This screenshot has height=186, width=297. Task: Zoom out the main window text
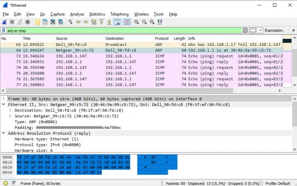pyautogui.click(x=144, y=22)
